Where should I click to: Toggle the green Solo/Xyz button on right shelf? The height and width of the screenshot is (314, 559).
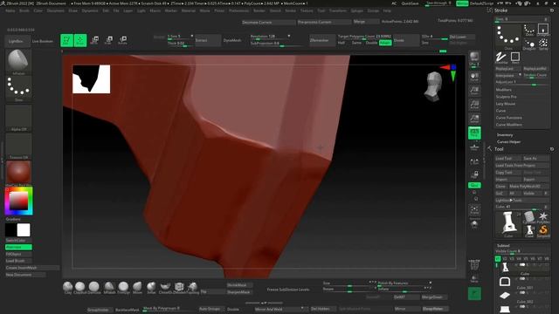click(x=474, y=185)
